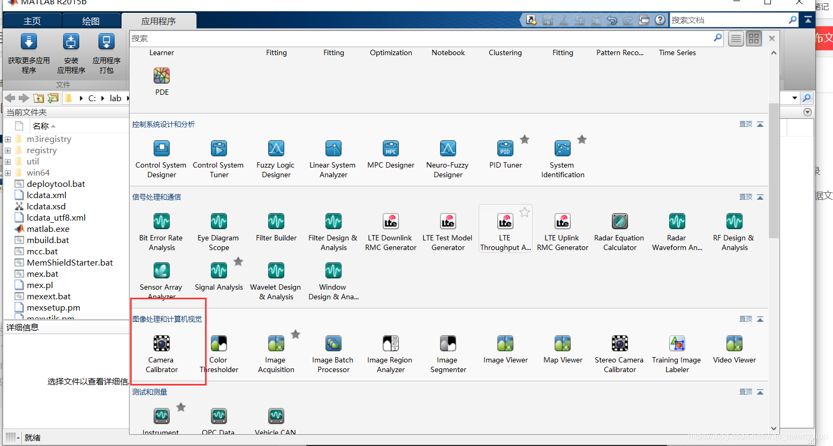
Task: Collapse the 图像处理和计算机视觉 section
Action: 760,319
